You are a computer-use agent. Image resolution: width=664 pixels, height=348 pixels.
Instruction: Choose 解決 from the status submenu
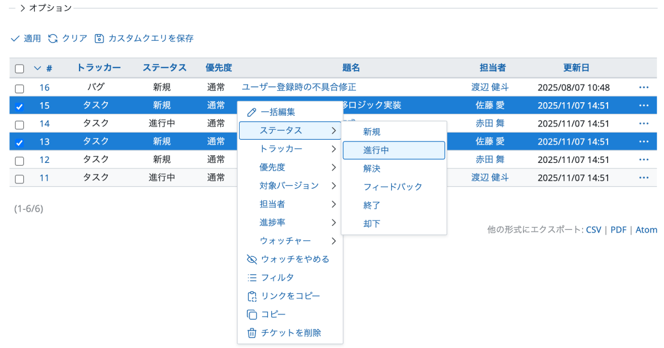pyautogui.click(x=372, y=168)
